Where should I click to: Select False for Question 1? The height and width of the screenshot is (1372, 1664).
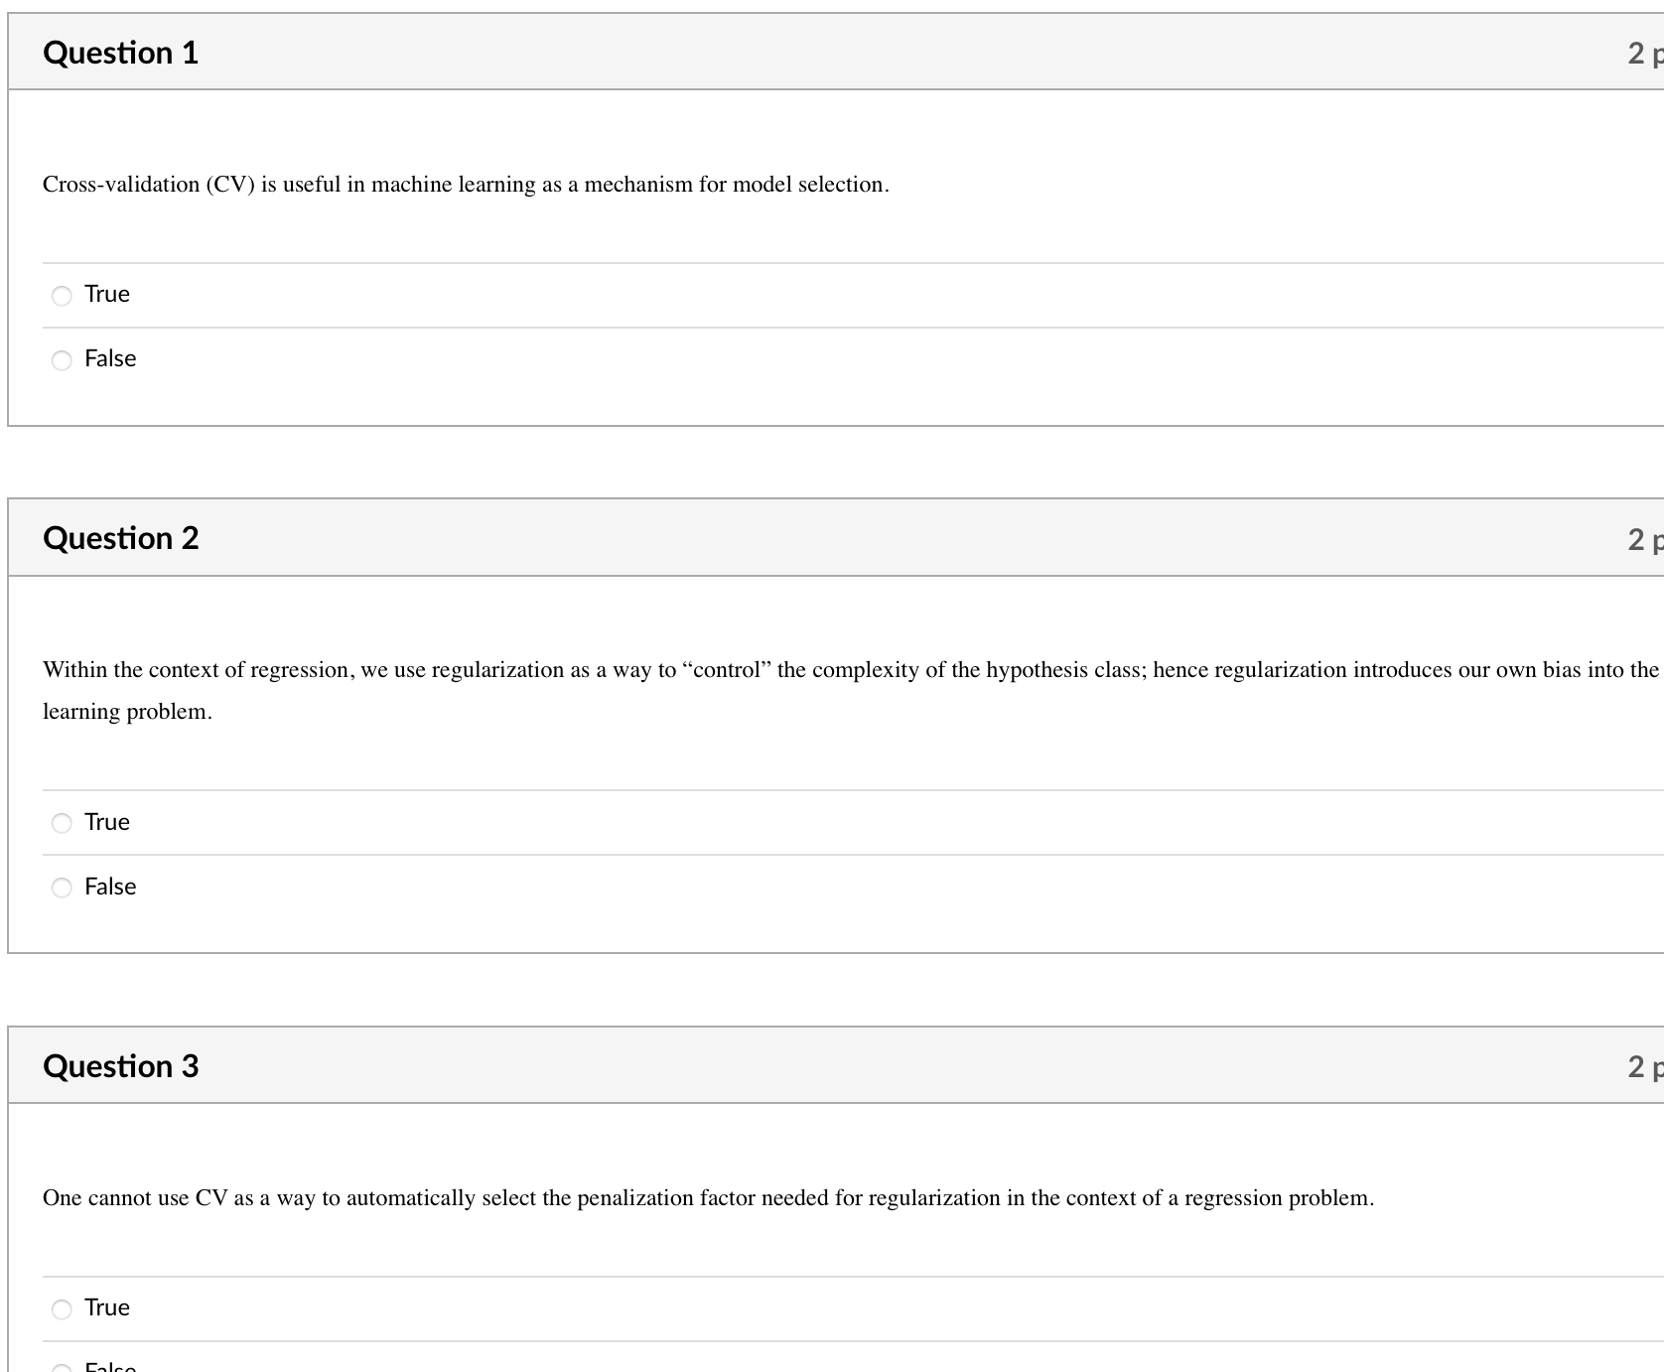[62, 359]
